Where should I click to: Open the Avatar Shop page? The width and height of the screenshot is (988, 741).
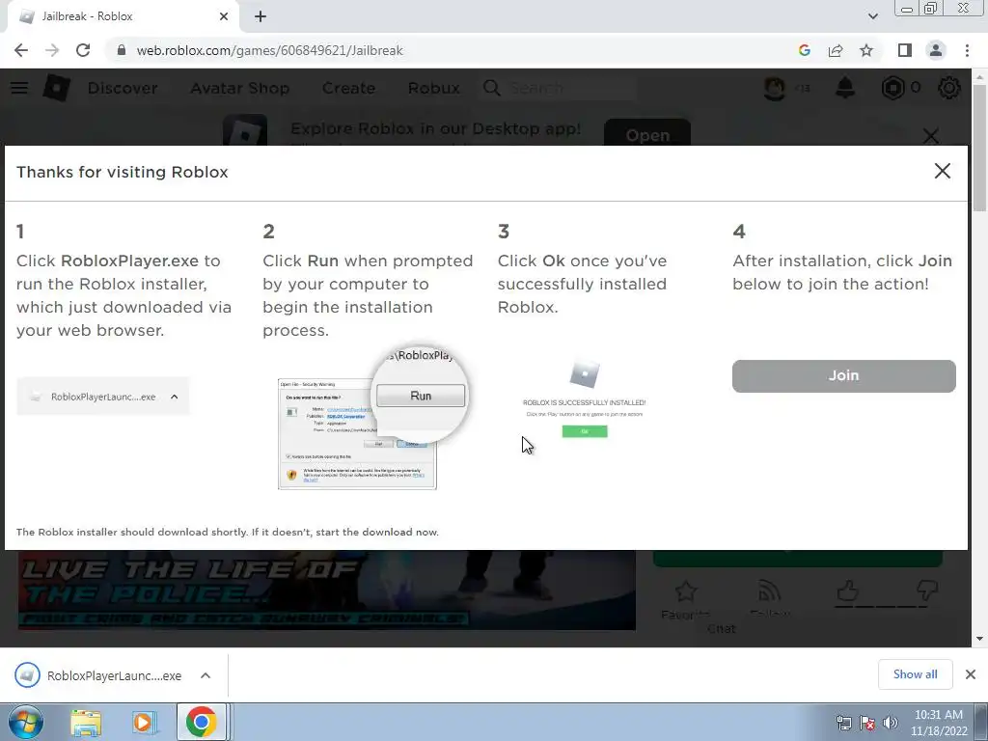pyautogui.click(x=240, y=88)
